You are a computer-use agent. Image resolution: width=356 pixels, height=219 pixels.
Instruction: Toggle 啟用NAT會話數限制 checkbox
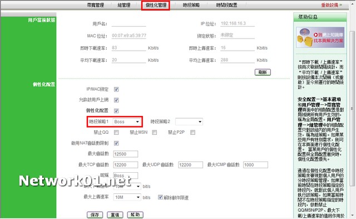click(x=116, y=143)
